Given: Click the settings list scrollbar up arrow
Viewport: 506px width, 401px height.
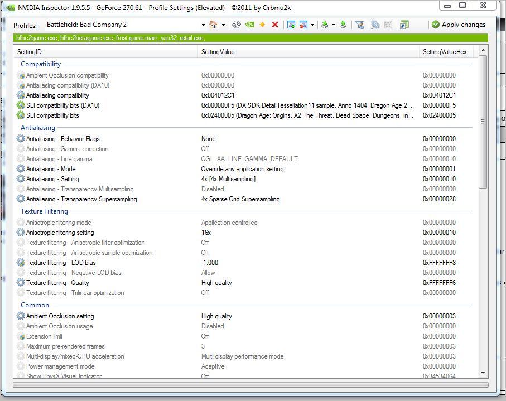Looking at the screenshot, I should (x=483, y=50).
